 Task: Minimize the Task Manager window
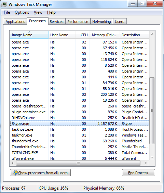133,4
